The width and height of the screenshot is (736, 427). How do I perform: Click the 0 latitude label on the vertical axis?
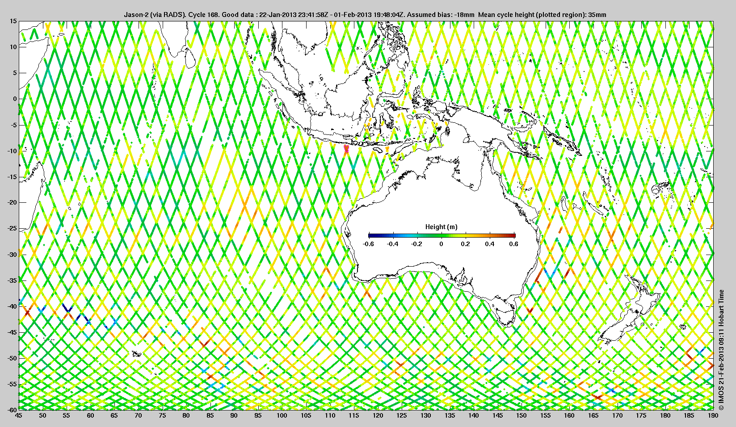[15, 99]
